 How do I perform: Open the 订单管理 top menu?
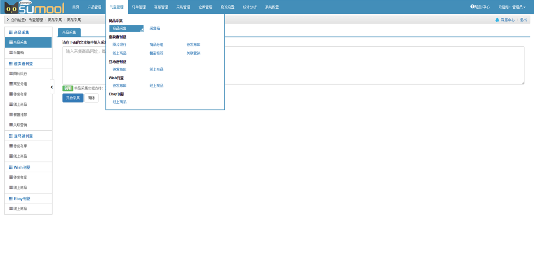[x=139, y=7]
